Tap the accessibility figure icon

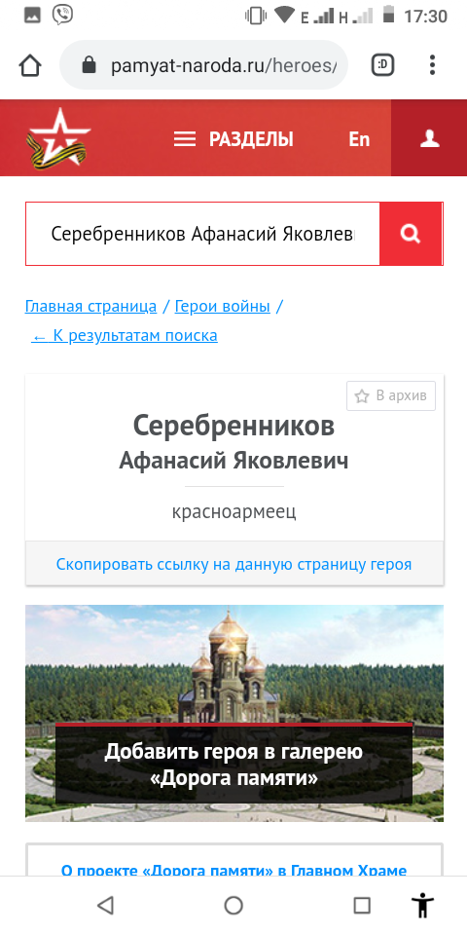coord(423,905)
